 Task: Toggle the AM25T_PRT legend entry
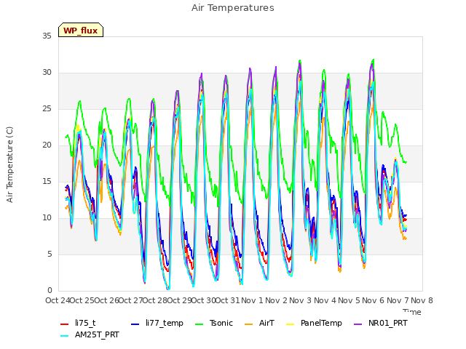(90, 334)
